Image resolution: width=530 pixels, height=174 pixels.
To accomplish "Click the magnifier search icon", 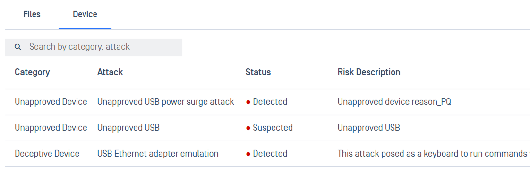I will pyautogui.click(x=18, y=47).
